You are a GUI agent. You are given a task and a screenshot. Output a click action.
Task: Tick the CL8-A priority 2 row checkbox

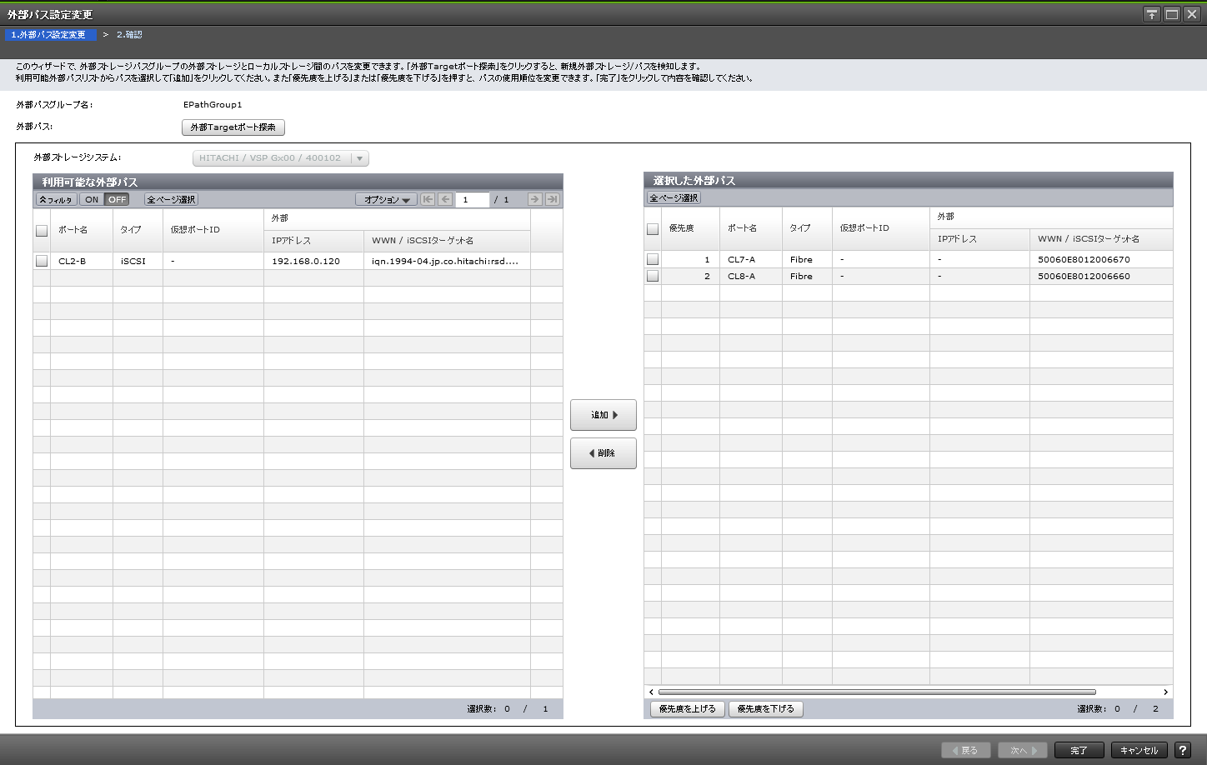click(x=653, y=276)
